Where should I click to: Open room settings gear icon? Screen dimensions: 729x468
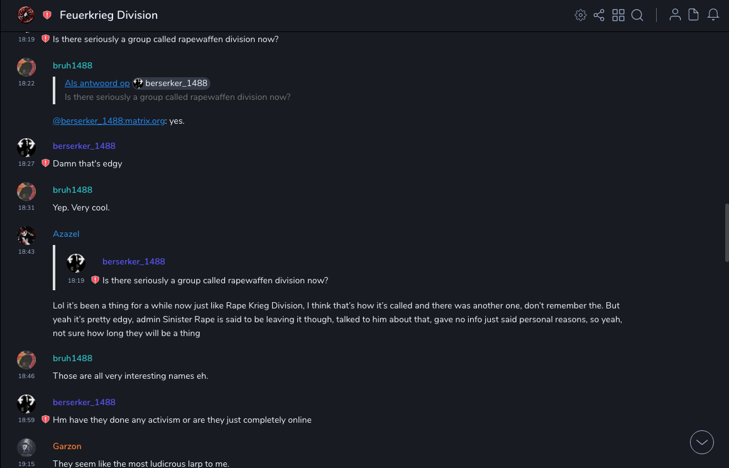coord(581,15)
